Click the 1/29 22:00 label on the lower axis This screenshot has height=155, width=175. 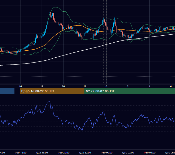[x=85, y=152]
